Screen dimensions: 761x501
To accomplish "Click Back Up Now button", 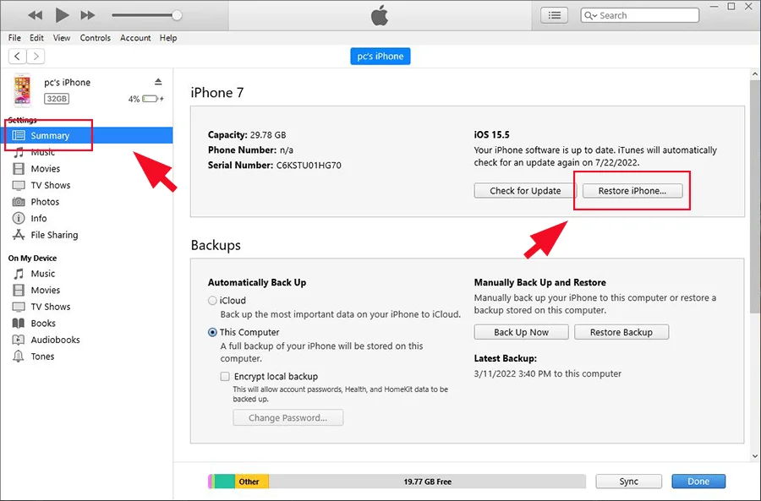I will (x=521, y=332).
